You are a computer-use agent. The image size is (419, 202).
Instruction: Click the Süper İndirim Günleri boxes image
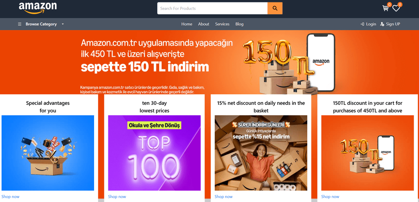(261, 153)
